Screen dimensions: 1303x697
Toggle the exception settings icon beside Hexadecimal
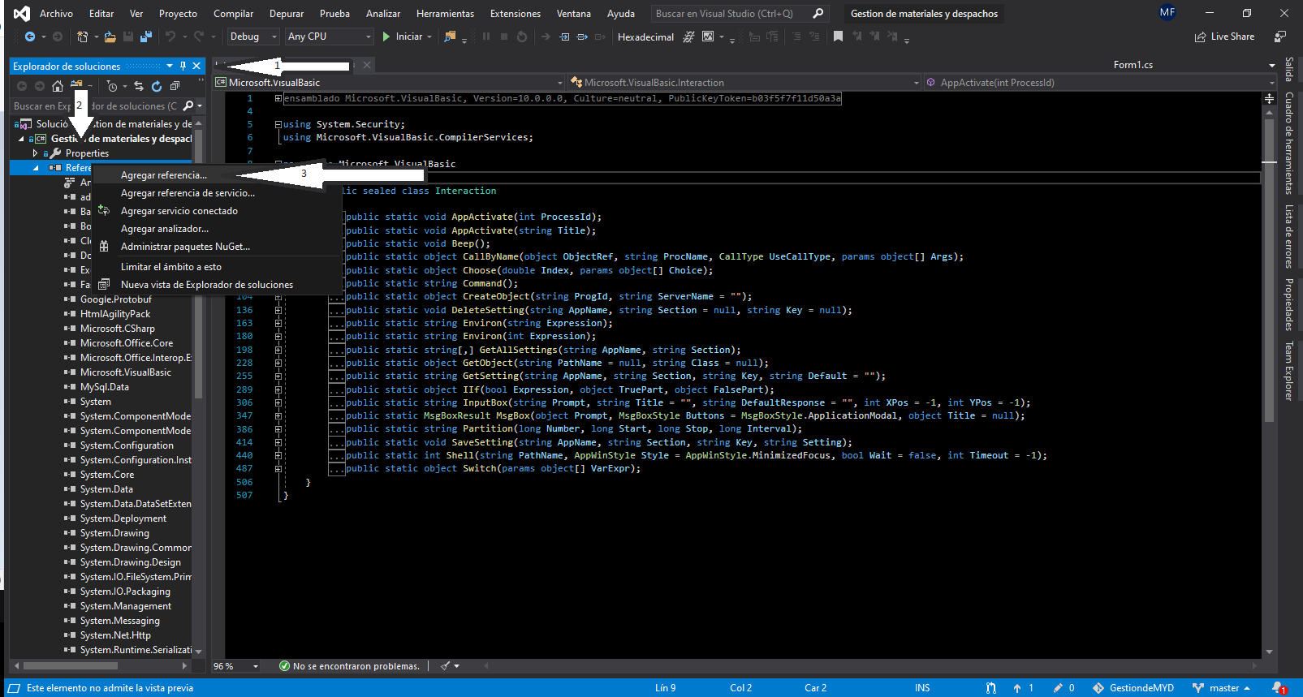(x=688, y=37)
